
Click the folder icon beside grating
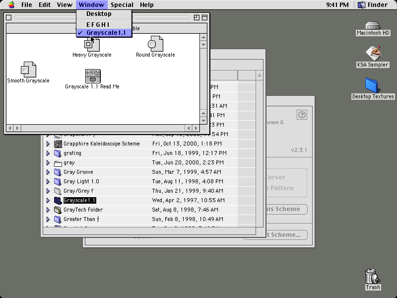coord(58,153)
